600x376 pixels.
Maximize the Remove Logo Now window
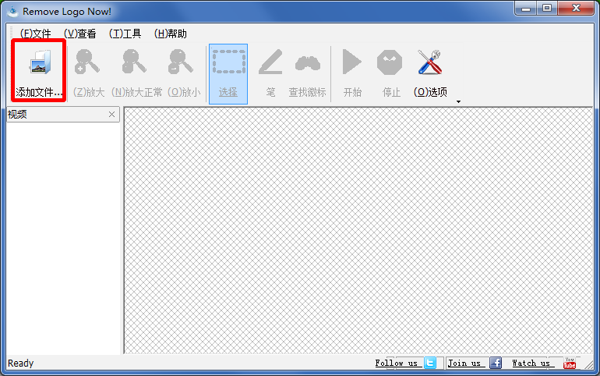pyautogui.click(x=547, y=8)
